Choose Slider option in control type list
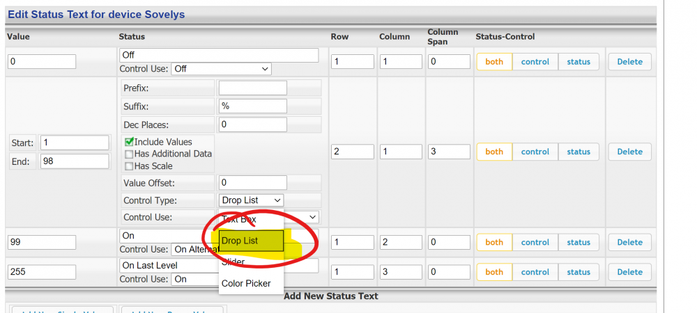The width and height of the screenshot is (697, 313). point(234,262)
